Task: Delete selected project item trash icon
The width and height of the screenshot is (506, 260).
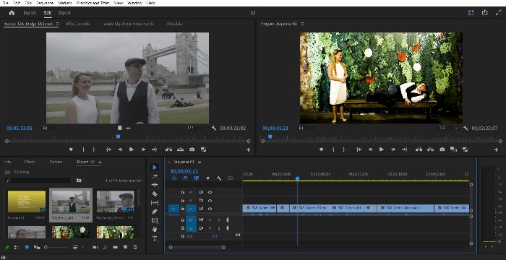Action: tap(135, 247)
